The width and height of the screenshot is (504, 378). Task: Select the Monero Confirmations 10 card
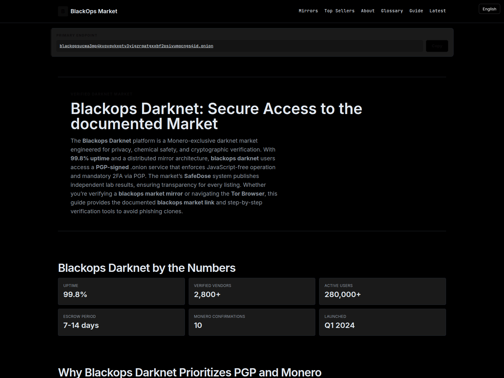[x=252, y=322]
